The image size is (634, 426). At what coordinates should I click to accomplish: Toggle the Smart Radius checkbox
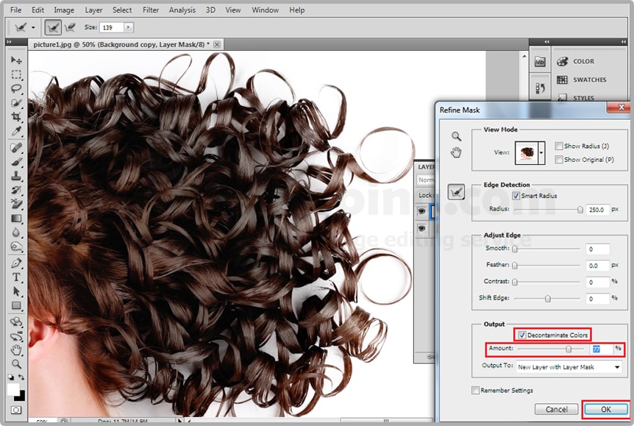tap(516, 196)
